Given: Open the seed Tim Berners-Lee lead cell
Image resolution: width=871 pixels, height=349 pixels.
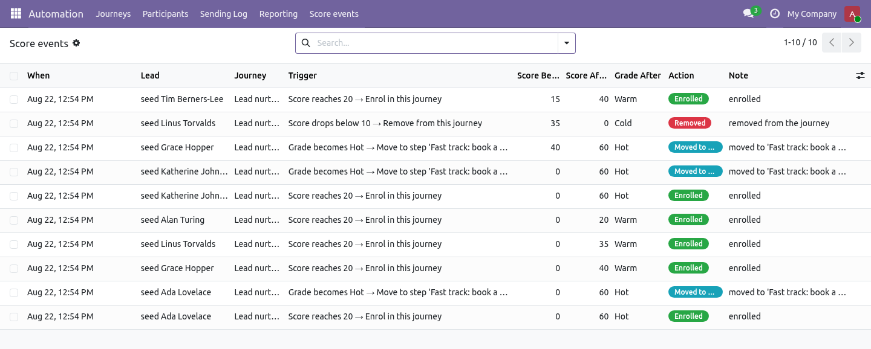Looking at the screenshot, I should pyautogui.click(x=182, y=99).
